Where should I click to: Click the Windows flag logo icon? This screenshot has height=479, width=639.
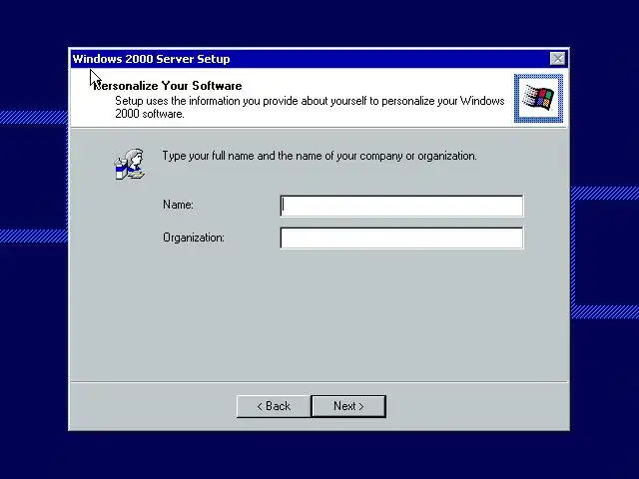[x=538, y=98]
